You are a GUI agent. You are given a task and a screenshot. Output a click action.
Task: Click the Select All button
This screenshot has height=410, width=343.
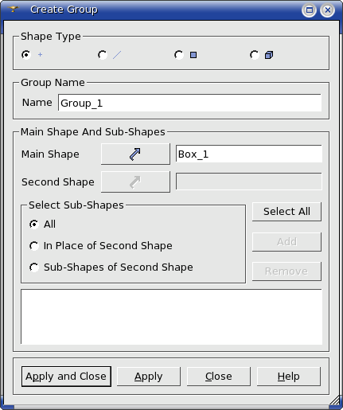[x=286, y=212]
